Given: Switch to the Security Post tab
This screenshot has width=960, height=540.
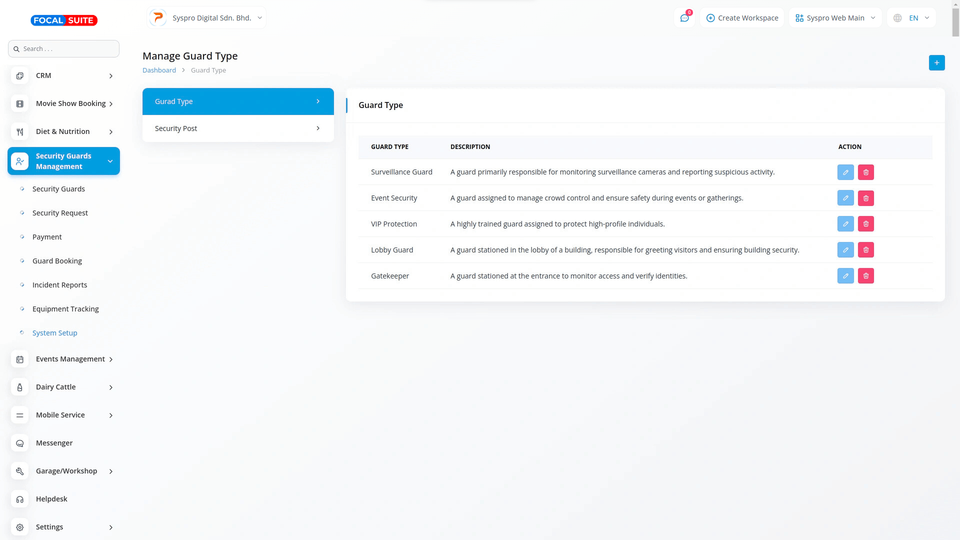Looking at the screenshot, I should click(x=238, y=128).
